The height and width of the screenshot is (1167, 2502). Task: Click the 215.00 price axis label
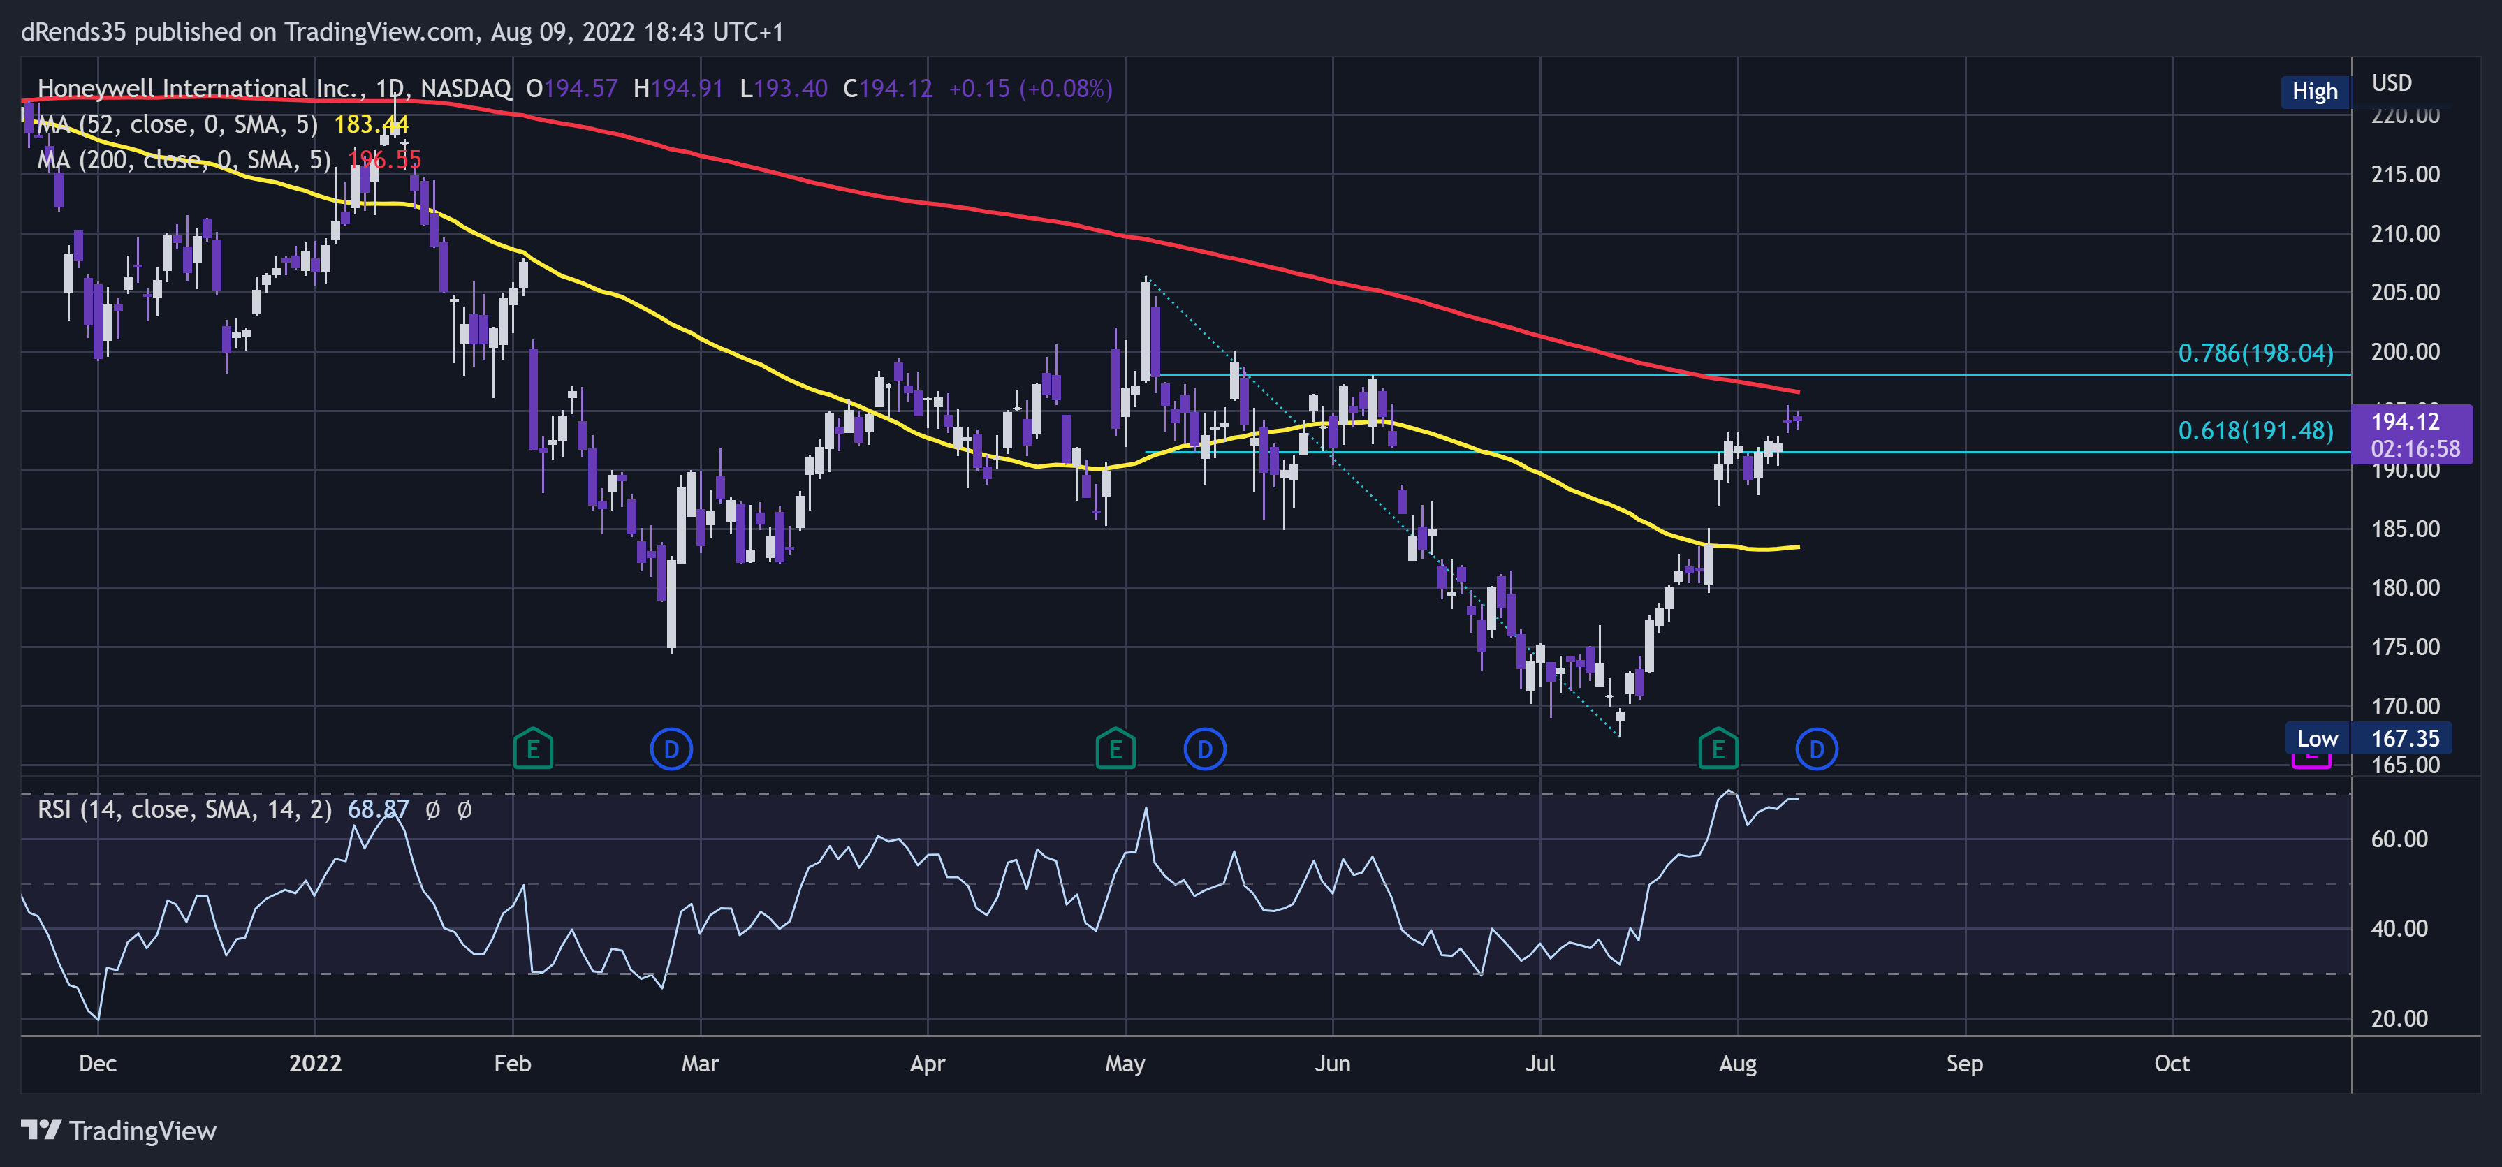coord(2405,174)
